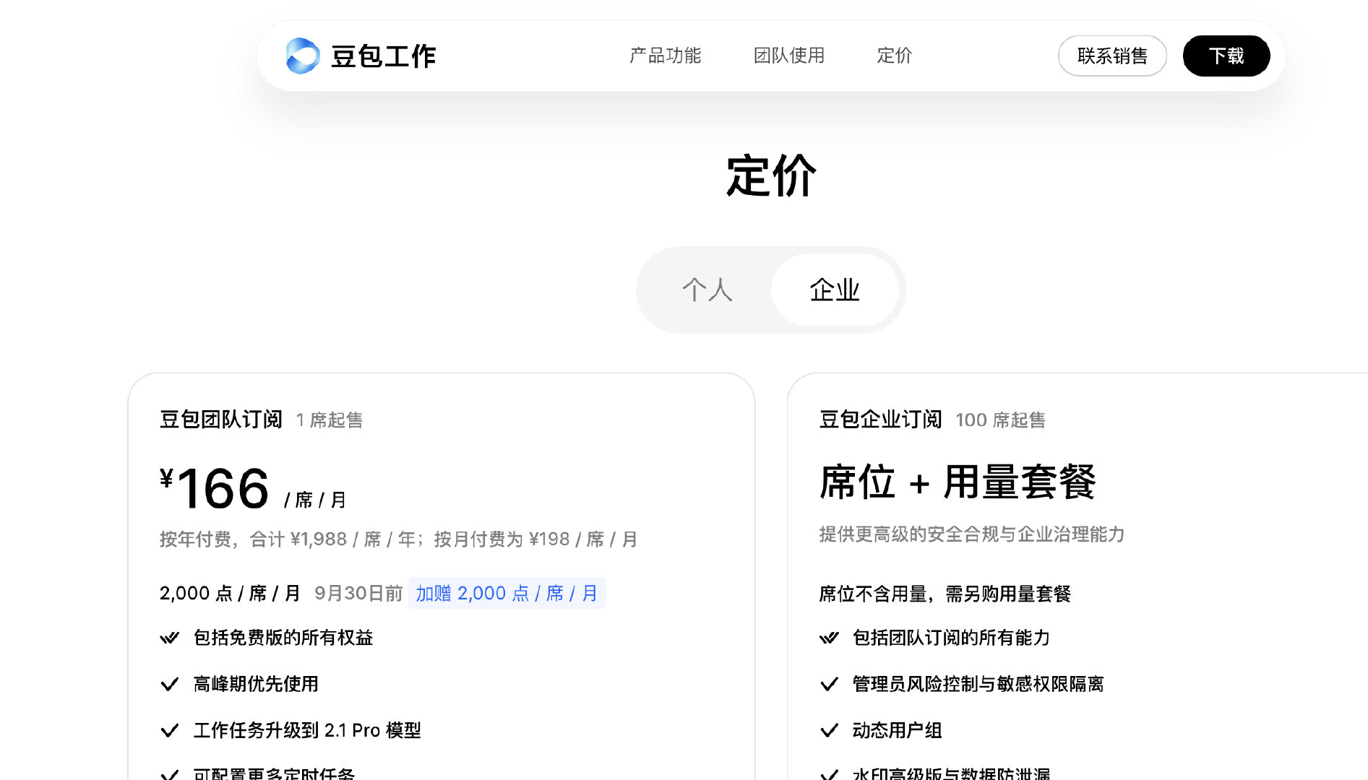The image size is (1368, 780).
Task: Click the 9月30日前 text
Action: 358,593
